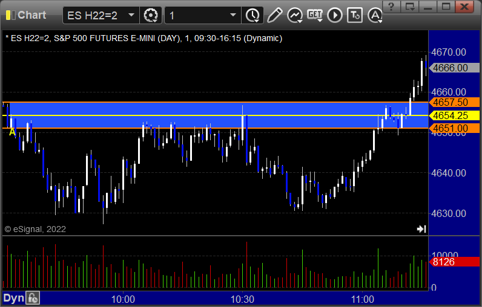Viewport: 482px width, 307px height.
Task: Jump to latest bar arrow icon
Action: click(421, 229)
